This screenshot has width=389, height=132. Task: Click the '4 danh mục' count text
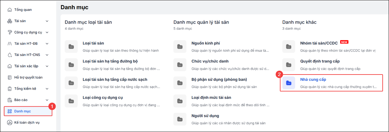coord(74,29)
